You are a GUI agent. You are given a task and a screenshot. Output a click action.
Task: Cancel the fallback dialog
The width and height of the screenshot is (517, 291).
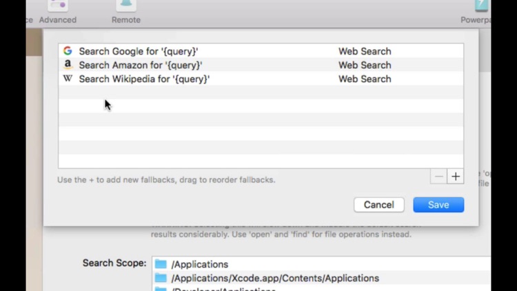click(x=379, y=205)
